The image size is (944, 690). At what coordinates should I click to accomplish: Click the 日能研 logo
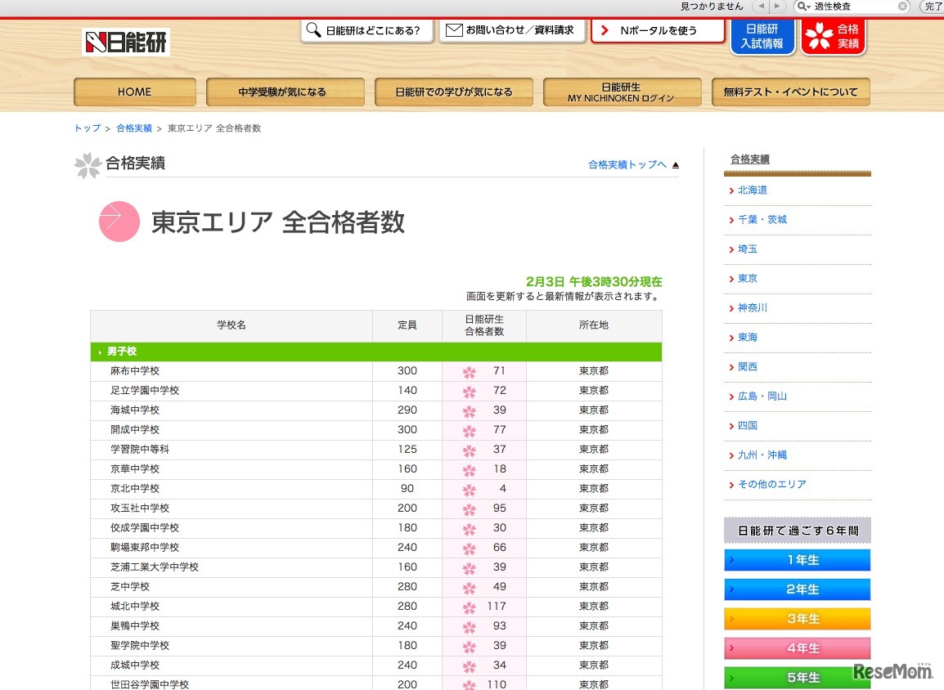[x=126, y=43]
